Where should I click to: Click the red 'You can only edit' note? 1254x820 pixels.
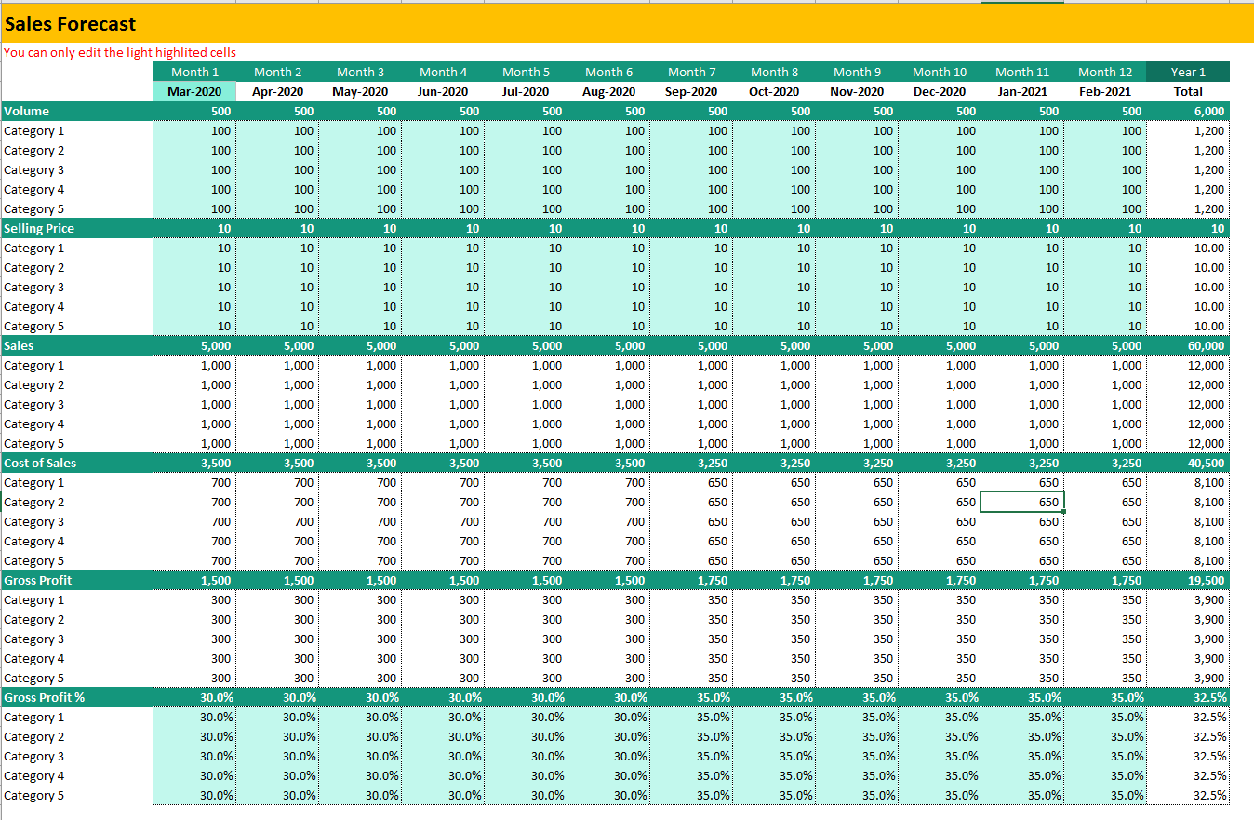pyautogui.click(x=120, y=53)
